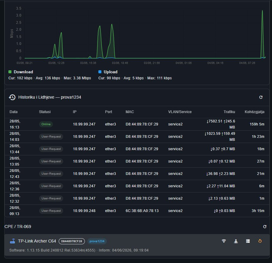Click the Upload Max: 111 kbps stat
The width and height of the screenshot is (272, 263).
(x=159, y=78)
